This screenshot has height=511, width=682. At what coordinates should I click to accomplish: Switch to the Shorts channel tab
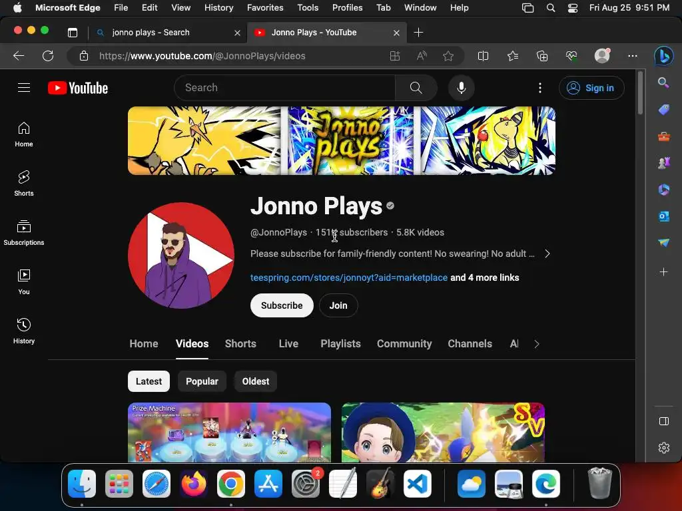click(240, 344)
